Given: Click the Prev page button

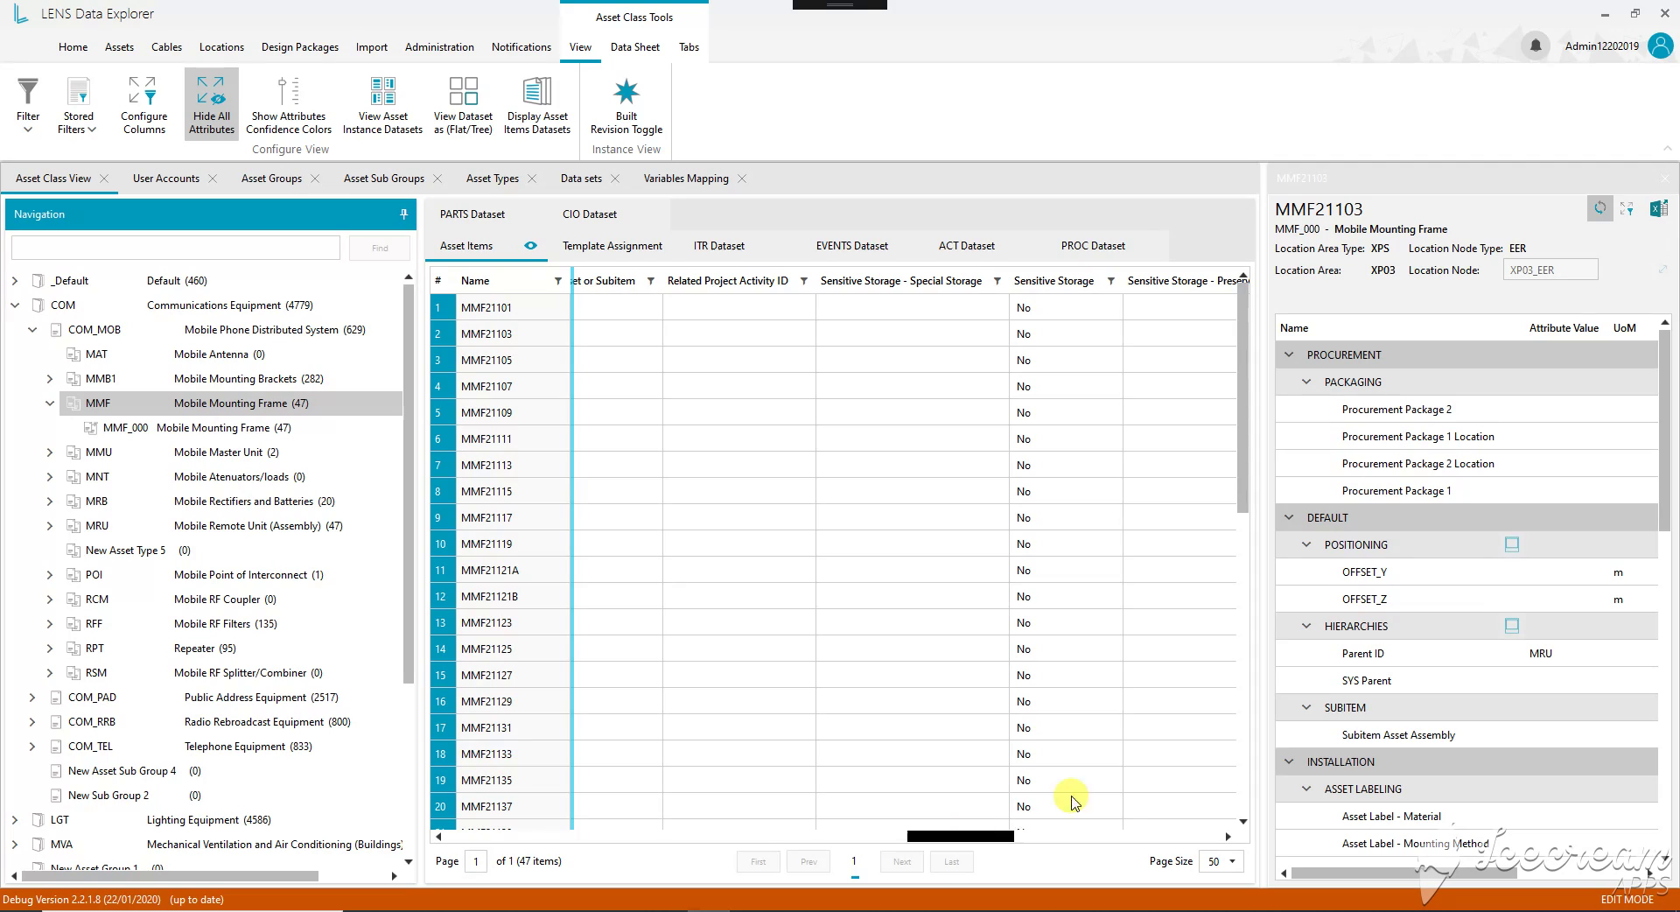Looking at the screenshot, I should pos(808,861).
